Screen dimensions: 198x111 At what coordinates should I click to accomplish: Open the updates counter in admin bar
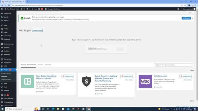pyautogui.click(x=23, y=9)
